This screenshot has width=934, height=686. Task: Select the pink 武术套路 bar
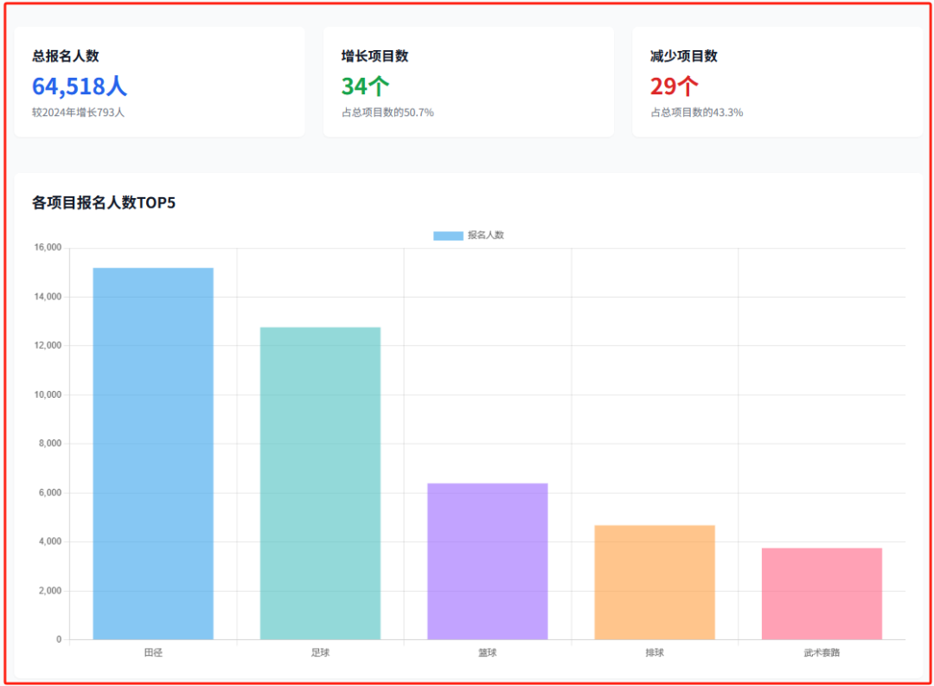(x=822, y=593)
